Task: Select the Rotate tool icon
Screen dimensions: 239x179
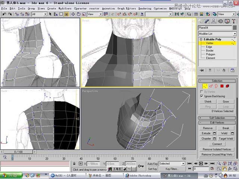Action: (78, 14)
